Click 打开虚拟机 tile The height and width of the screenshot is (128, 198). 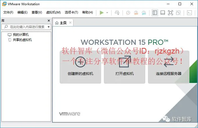click(x=125, y=67)
